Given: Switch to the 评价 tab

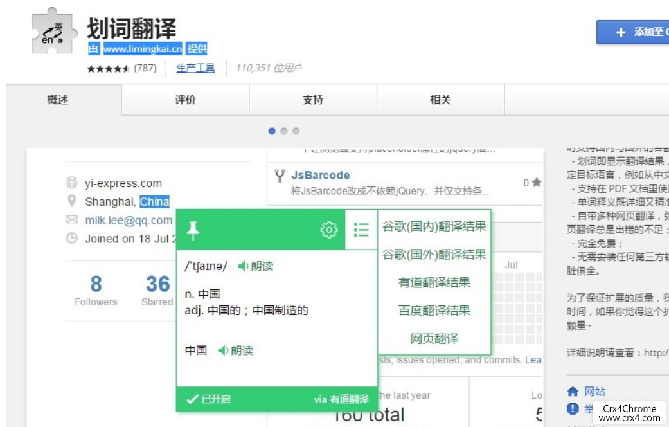Looking at the screenshot, I should [x=185, y=100].
